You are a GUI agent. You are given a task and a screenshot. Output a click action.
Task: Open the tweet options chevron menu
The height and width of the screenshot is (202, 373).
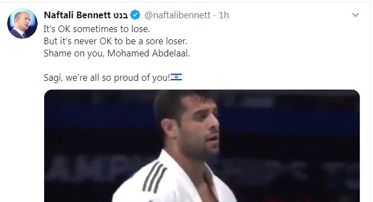point(355,15)
